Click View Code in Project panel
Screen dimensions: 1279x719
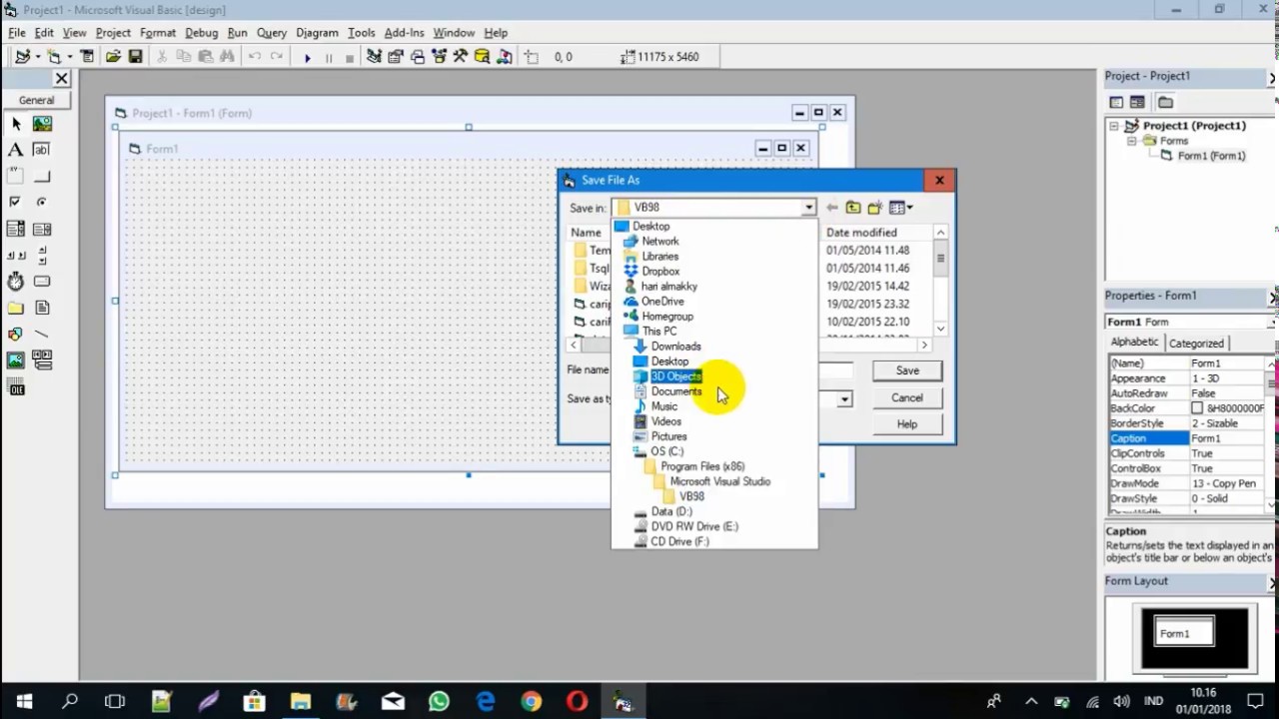point(1116,102)
